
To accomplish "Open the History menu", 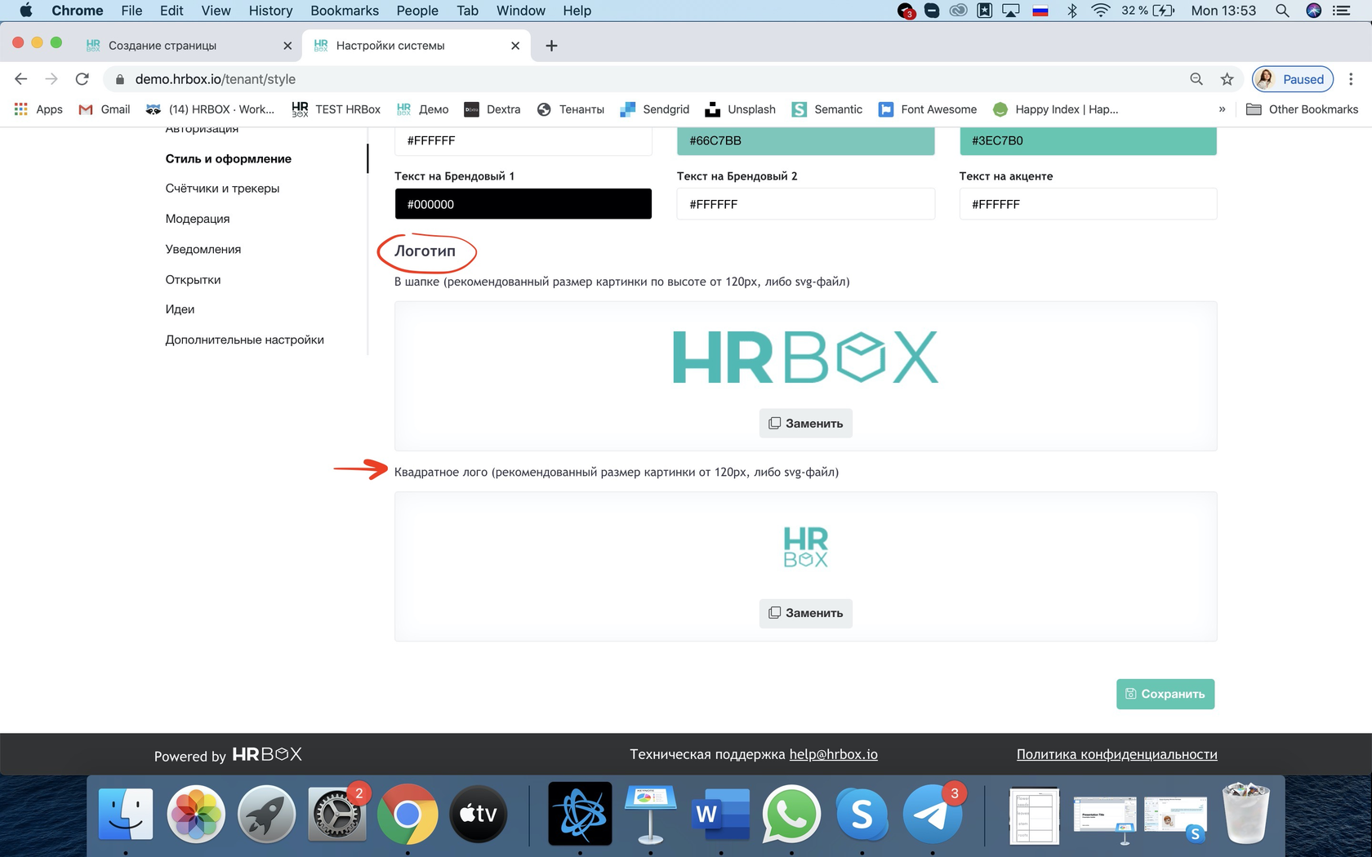I will coord(270,11).
